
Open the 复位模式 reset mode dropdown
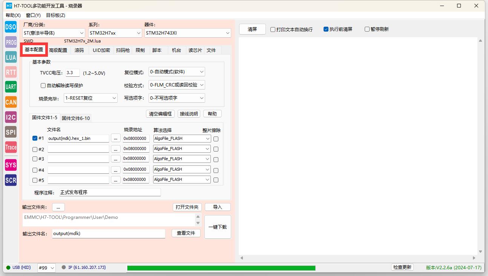point(177,72)
